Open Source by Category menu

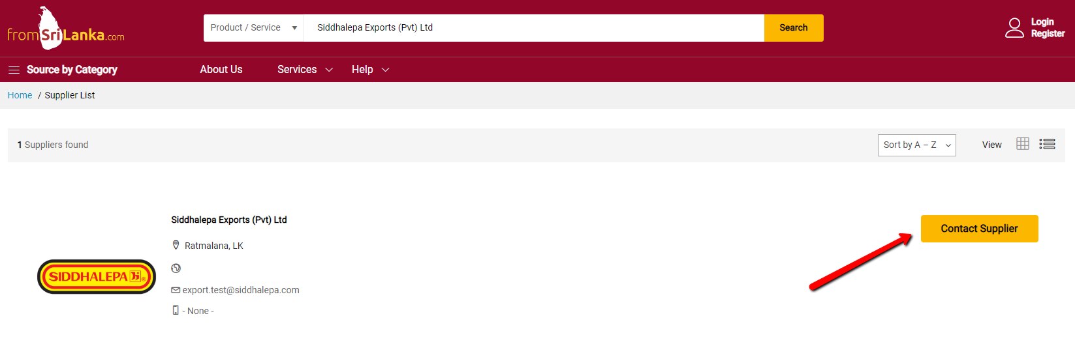click(x=72, y=70)
